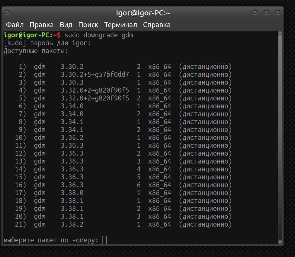
Task: Click row 5) gdm 3.32.0+2+g820f90f5
Action: point(125,98)
